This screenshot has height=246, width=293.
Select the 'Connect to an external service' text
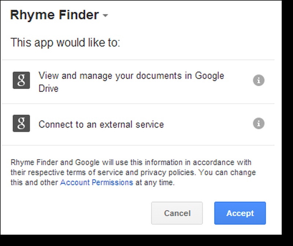click(x=101, y=124)
